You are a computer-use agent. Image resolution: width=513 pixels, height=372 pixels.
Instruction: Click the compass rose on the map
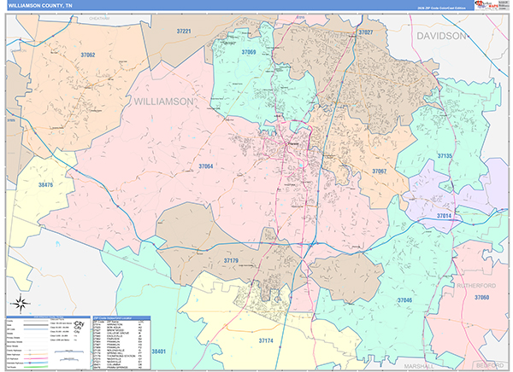21,304
